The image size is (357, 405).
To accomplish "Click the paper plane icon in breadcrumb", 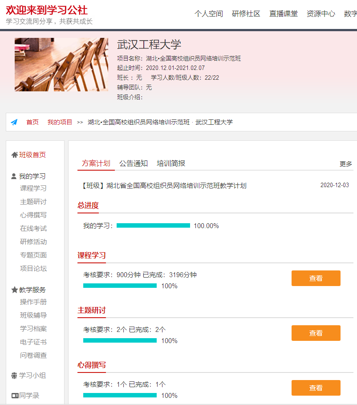I will [14, 122].
